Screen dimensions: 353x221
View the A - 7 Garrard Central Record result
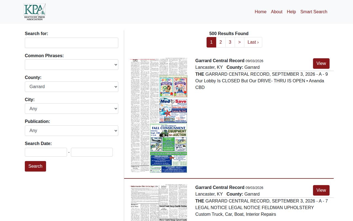pyautogui.click(x=321, y=190)
